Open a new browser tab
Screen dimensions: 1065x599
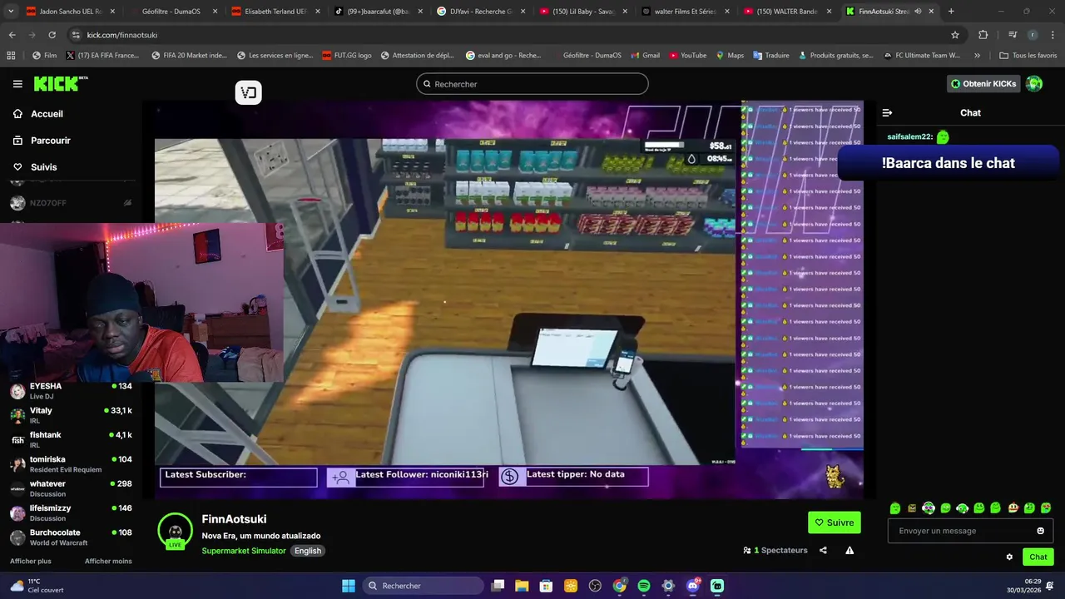click(951, 12)
